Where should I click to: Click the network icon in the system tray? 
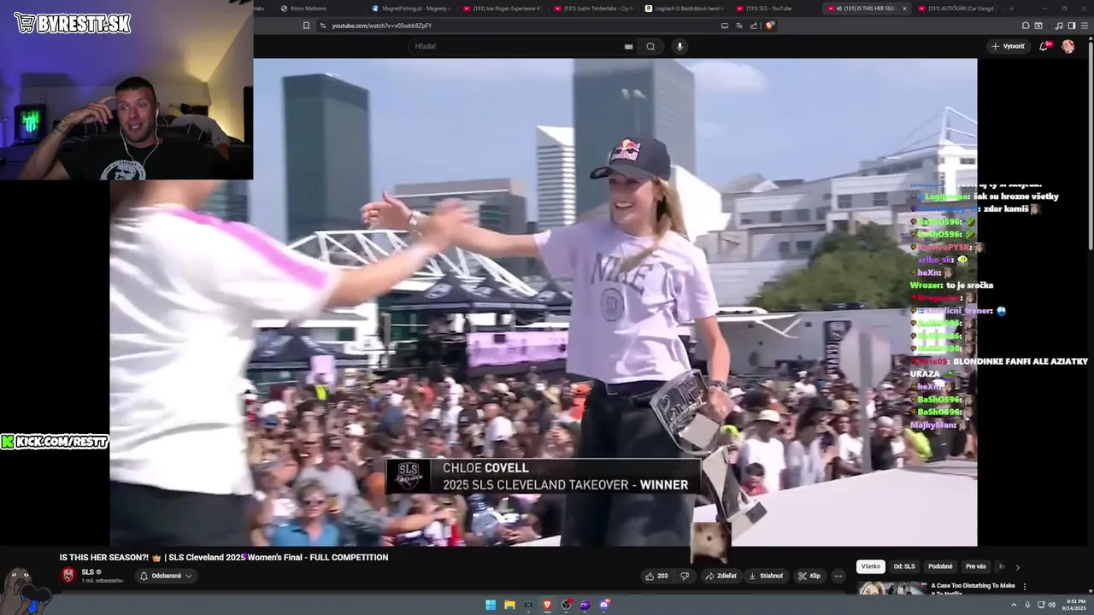(x=1040, y=605)
